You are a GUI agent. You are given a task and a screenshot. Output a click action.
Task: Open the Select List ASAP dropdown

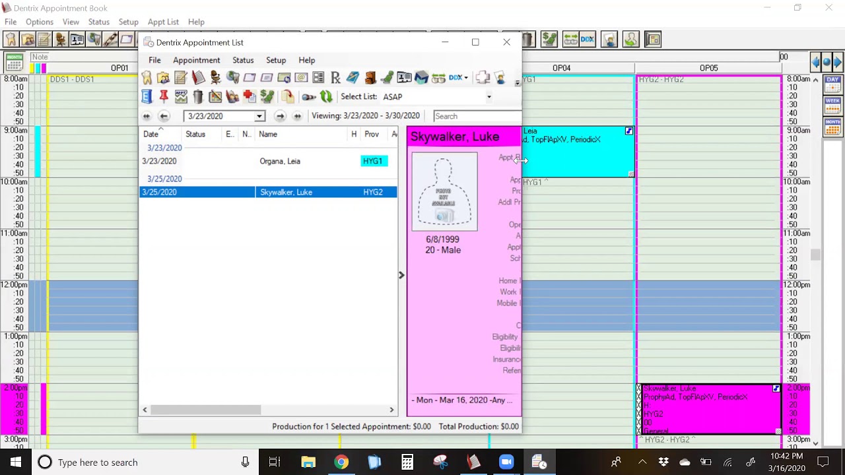tap(489, 97)
